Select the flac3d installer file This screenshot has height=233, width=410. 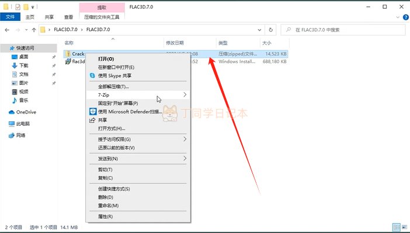coord(75,62)
